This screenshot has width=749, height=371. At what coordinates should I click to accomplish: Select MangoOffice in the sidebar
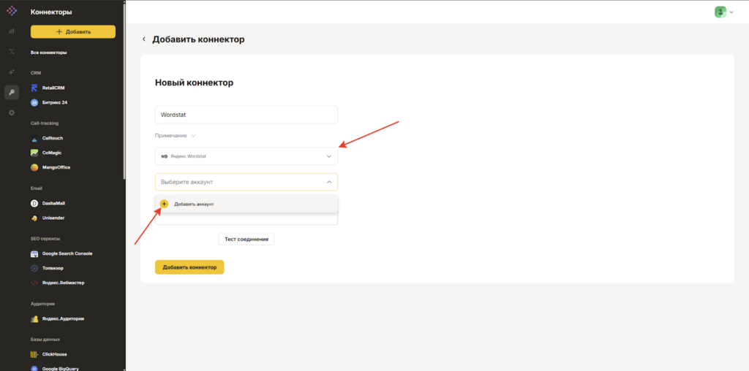click(56, 167)
